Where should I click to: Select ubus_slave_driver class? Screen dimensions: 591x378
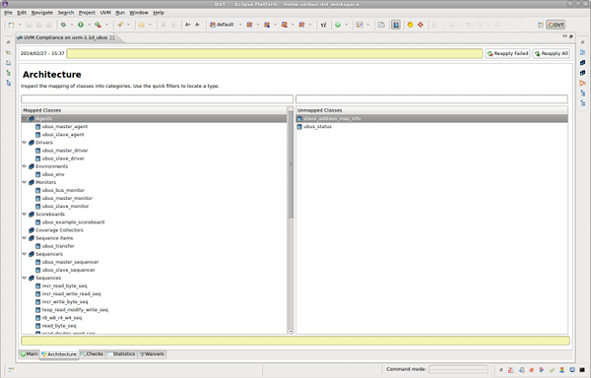coord(63,158)
